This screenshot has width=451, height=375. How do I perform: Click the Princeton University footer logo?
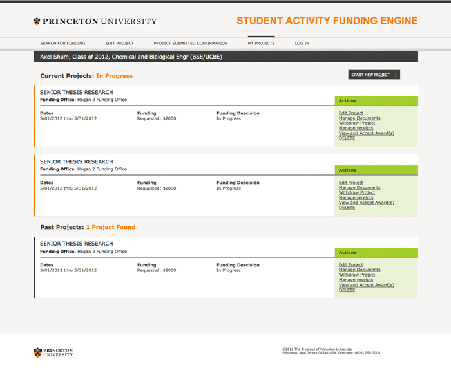click(x=53, y=352)
